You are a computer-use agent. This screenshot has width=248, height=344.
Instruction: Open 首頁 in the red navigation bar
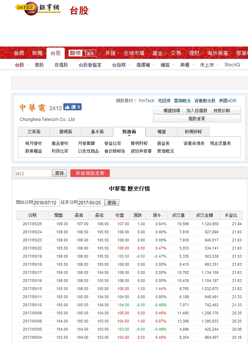coord(19,53)
